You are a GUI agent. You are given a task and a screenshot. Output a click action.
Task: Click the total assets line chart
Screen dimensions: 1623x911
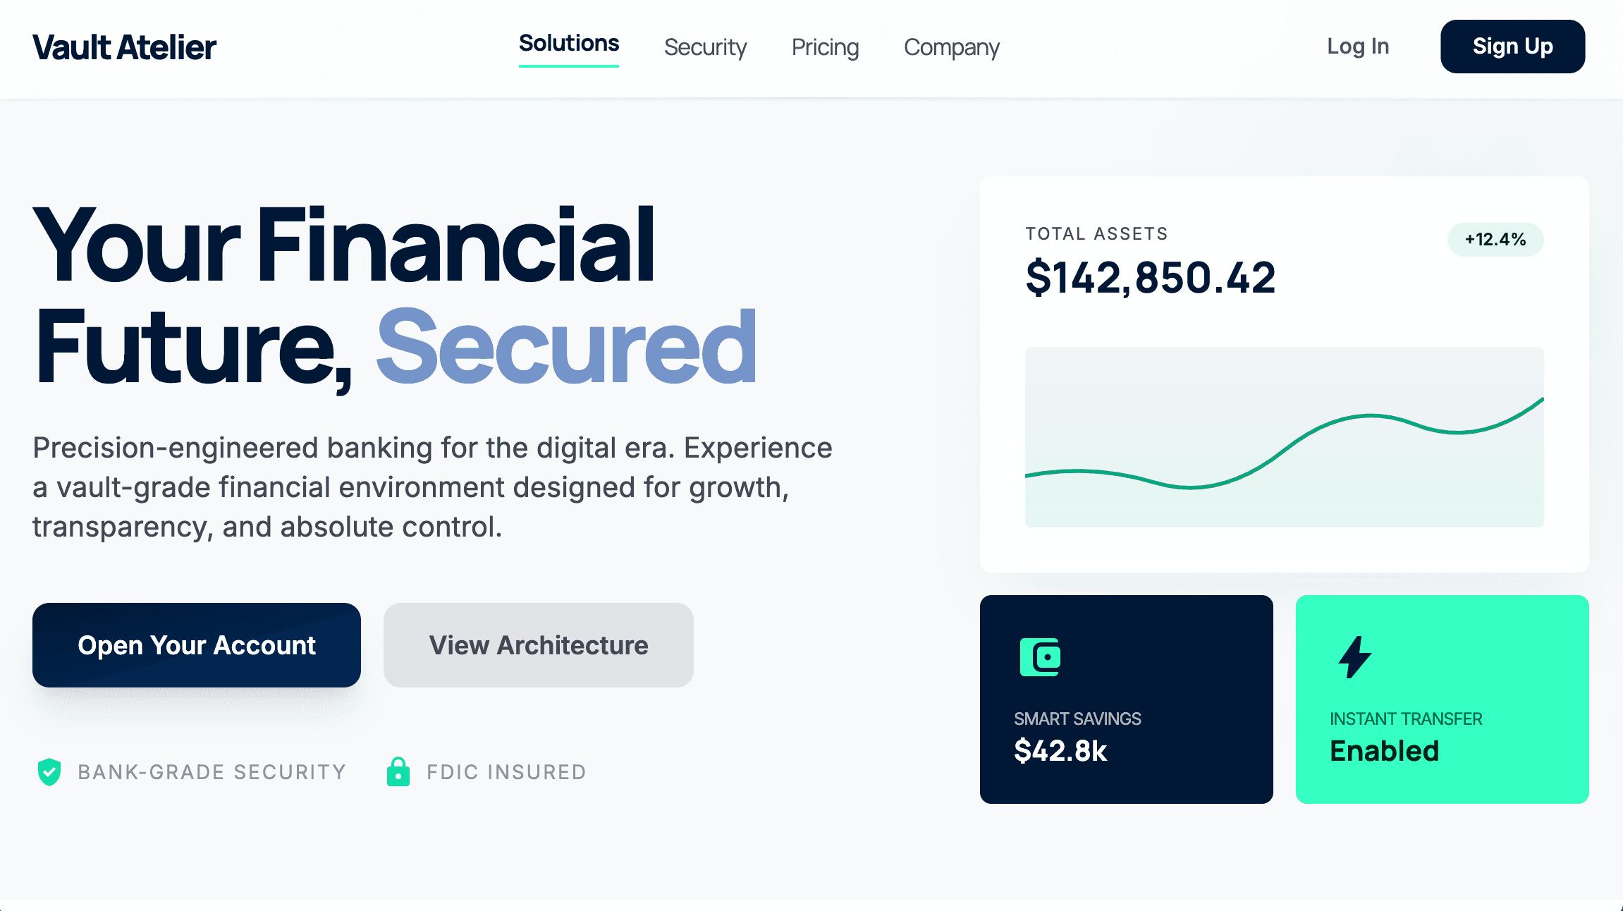pyautogui.click(x=1284, y=437)
